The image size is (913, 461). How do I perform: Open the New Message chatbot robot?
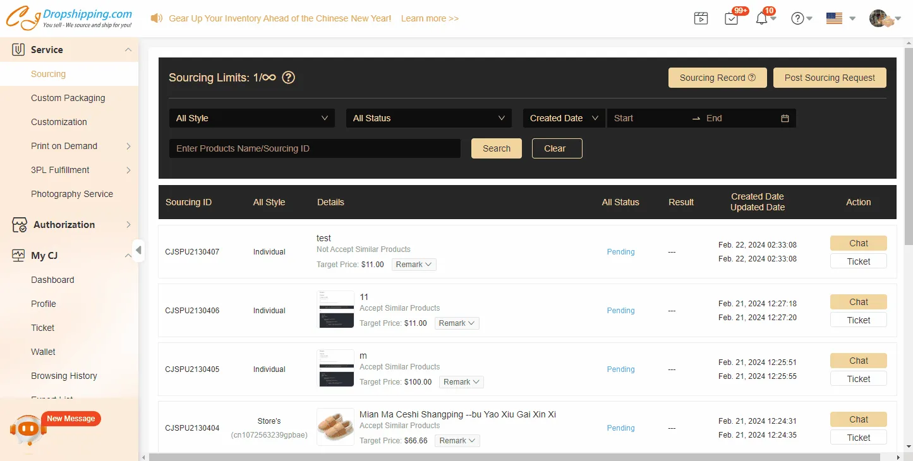[x=28, y=430]
